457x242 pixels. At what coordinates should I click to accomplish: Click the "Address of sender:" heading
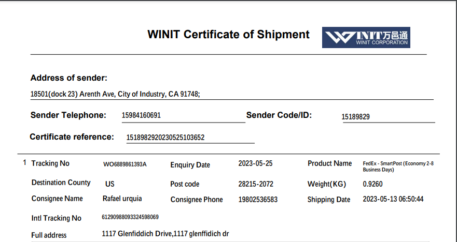click(x=69, y=78)
